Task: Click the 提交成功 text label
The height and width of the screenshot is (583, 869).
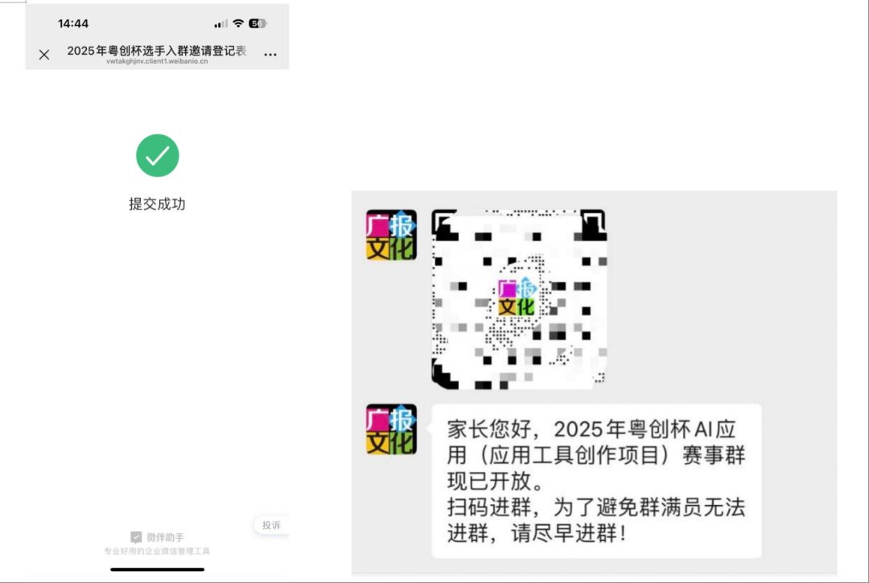Action: pyautogui.click(x=158, y=205)
